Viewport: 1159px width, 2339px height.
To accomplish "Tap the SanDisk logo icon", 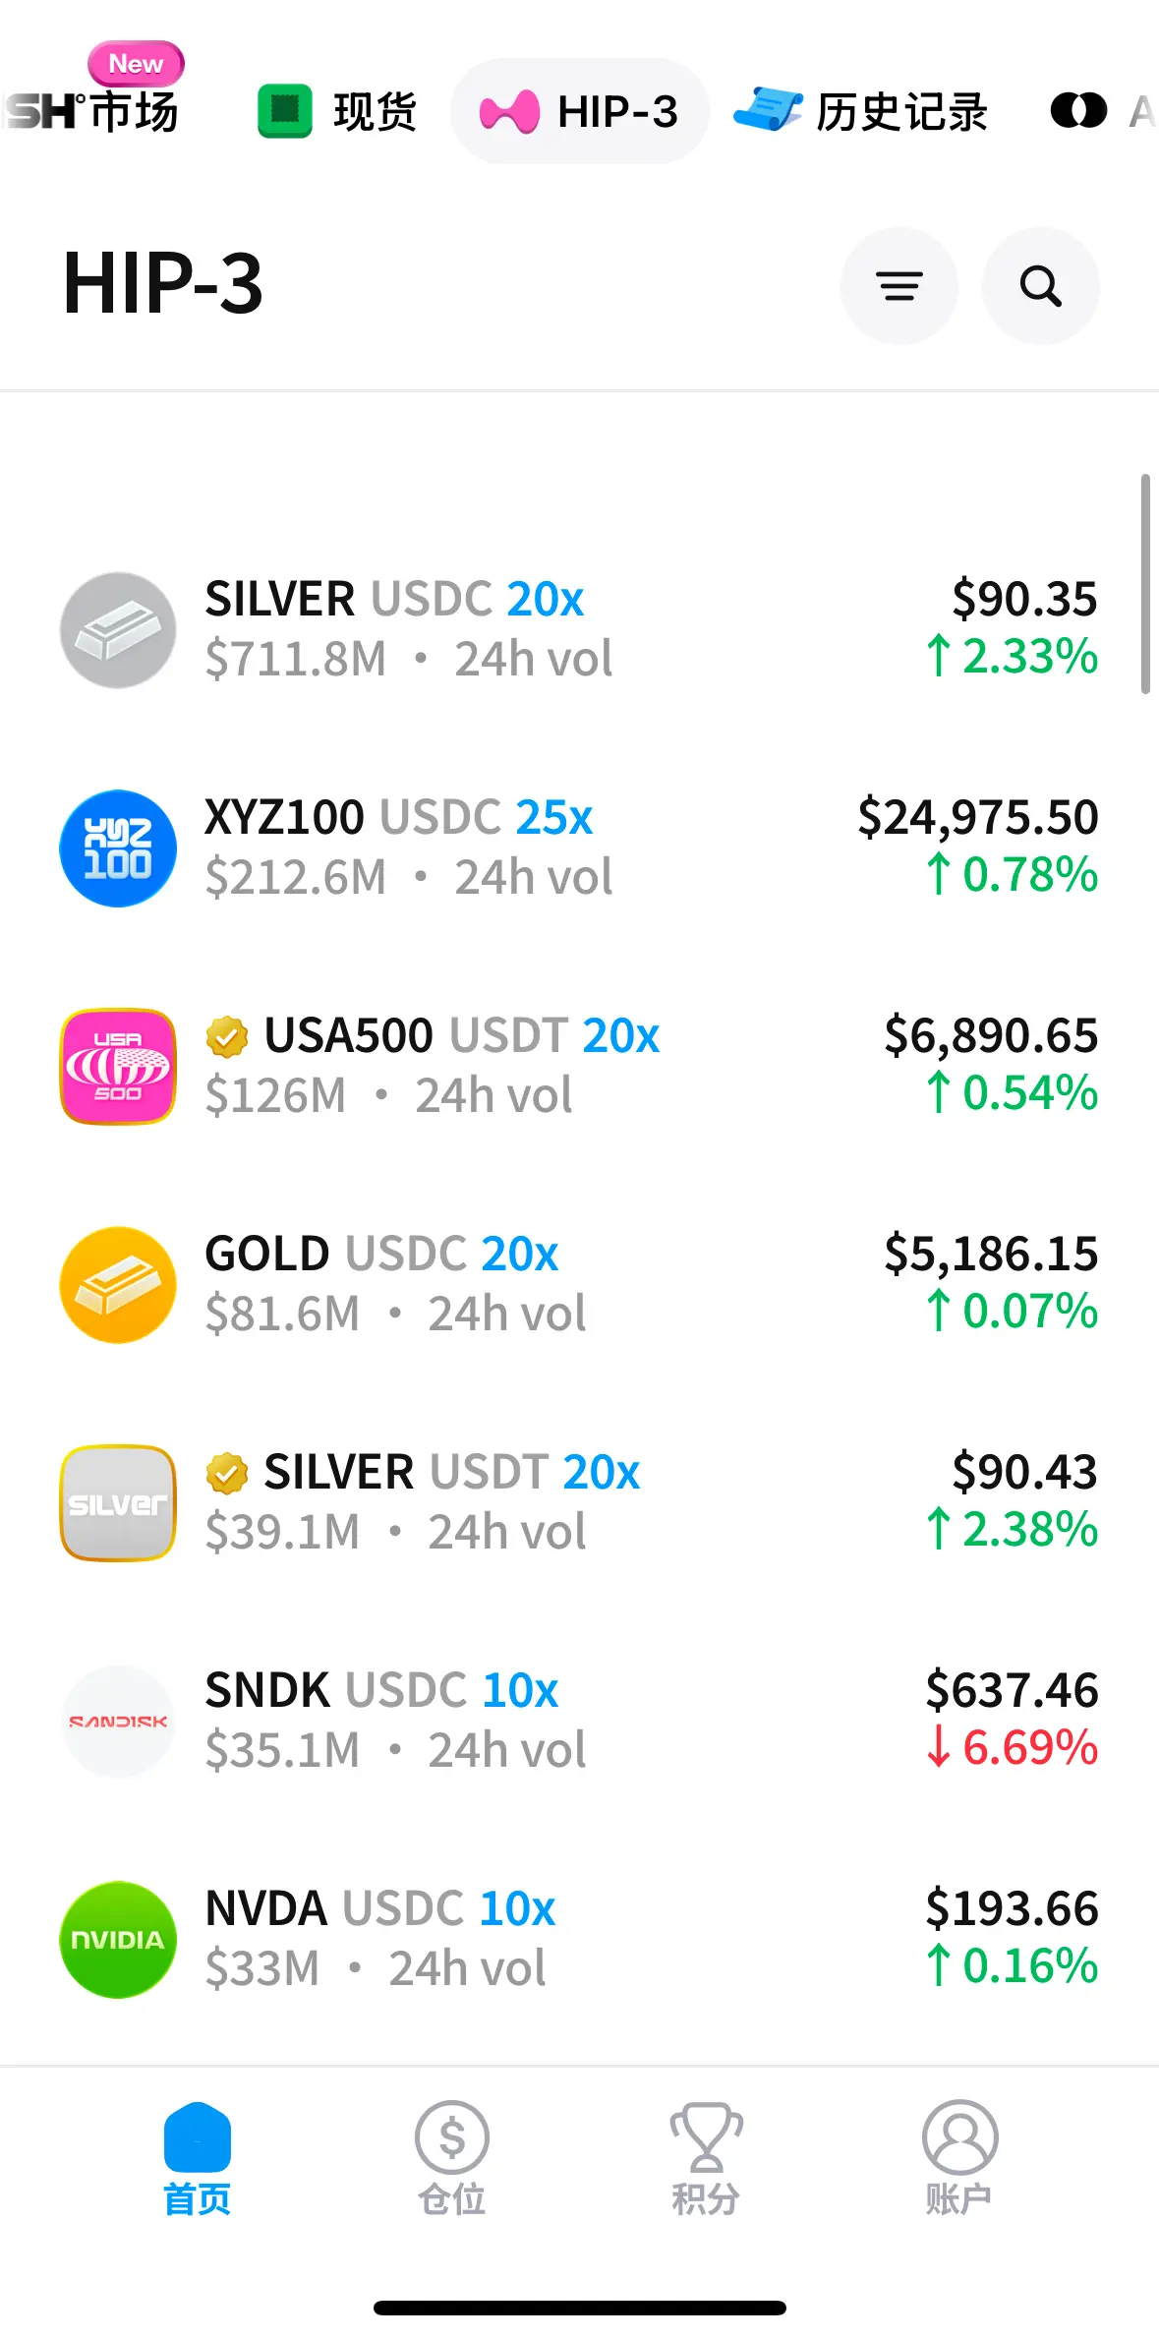I will coord(118,1722).
